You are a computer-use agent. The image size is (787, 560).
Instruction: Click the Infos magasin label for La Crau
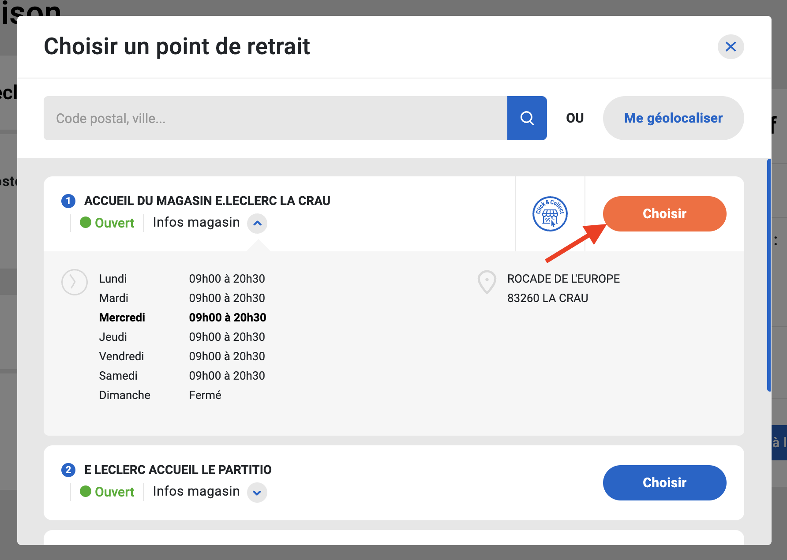196,222
